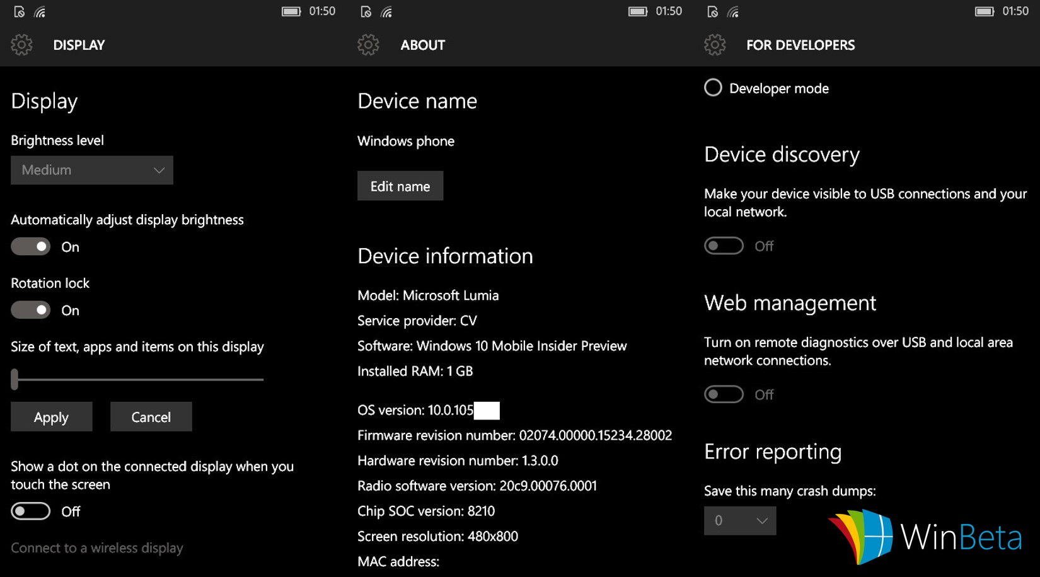Click the text size slider handle

click(x=14, y=379)
